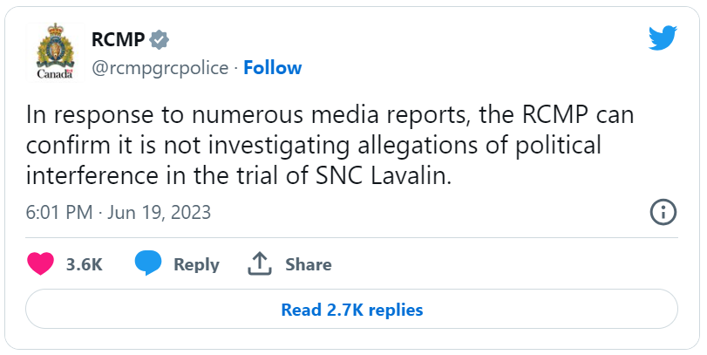Click the tweet line starting 'In response'
The height and width of the screenshot is (355, 707).
330,115
